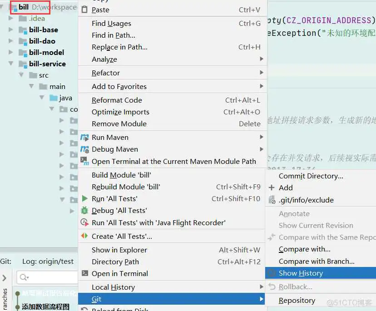
Task: Select the bill-model module
Action: tap(46, 52)
